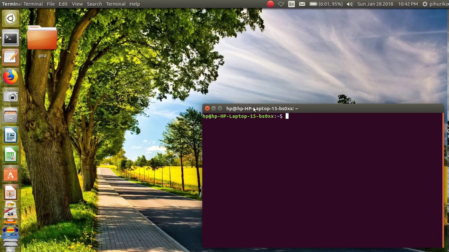Click the terminal prompt hp@hp-HP-Laptop-15-bs0xx
This screenshot has height=252, width=449.
click(x=239, y=116)
